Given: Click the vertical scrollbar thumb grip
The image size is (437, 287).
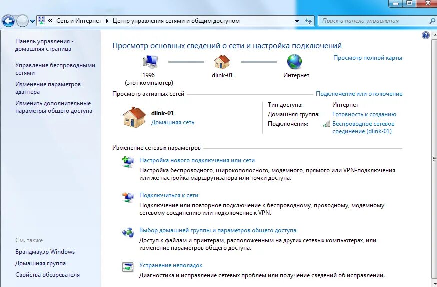Looking at the screenshot, I should (x=435, y=159).
